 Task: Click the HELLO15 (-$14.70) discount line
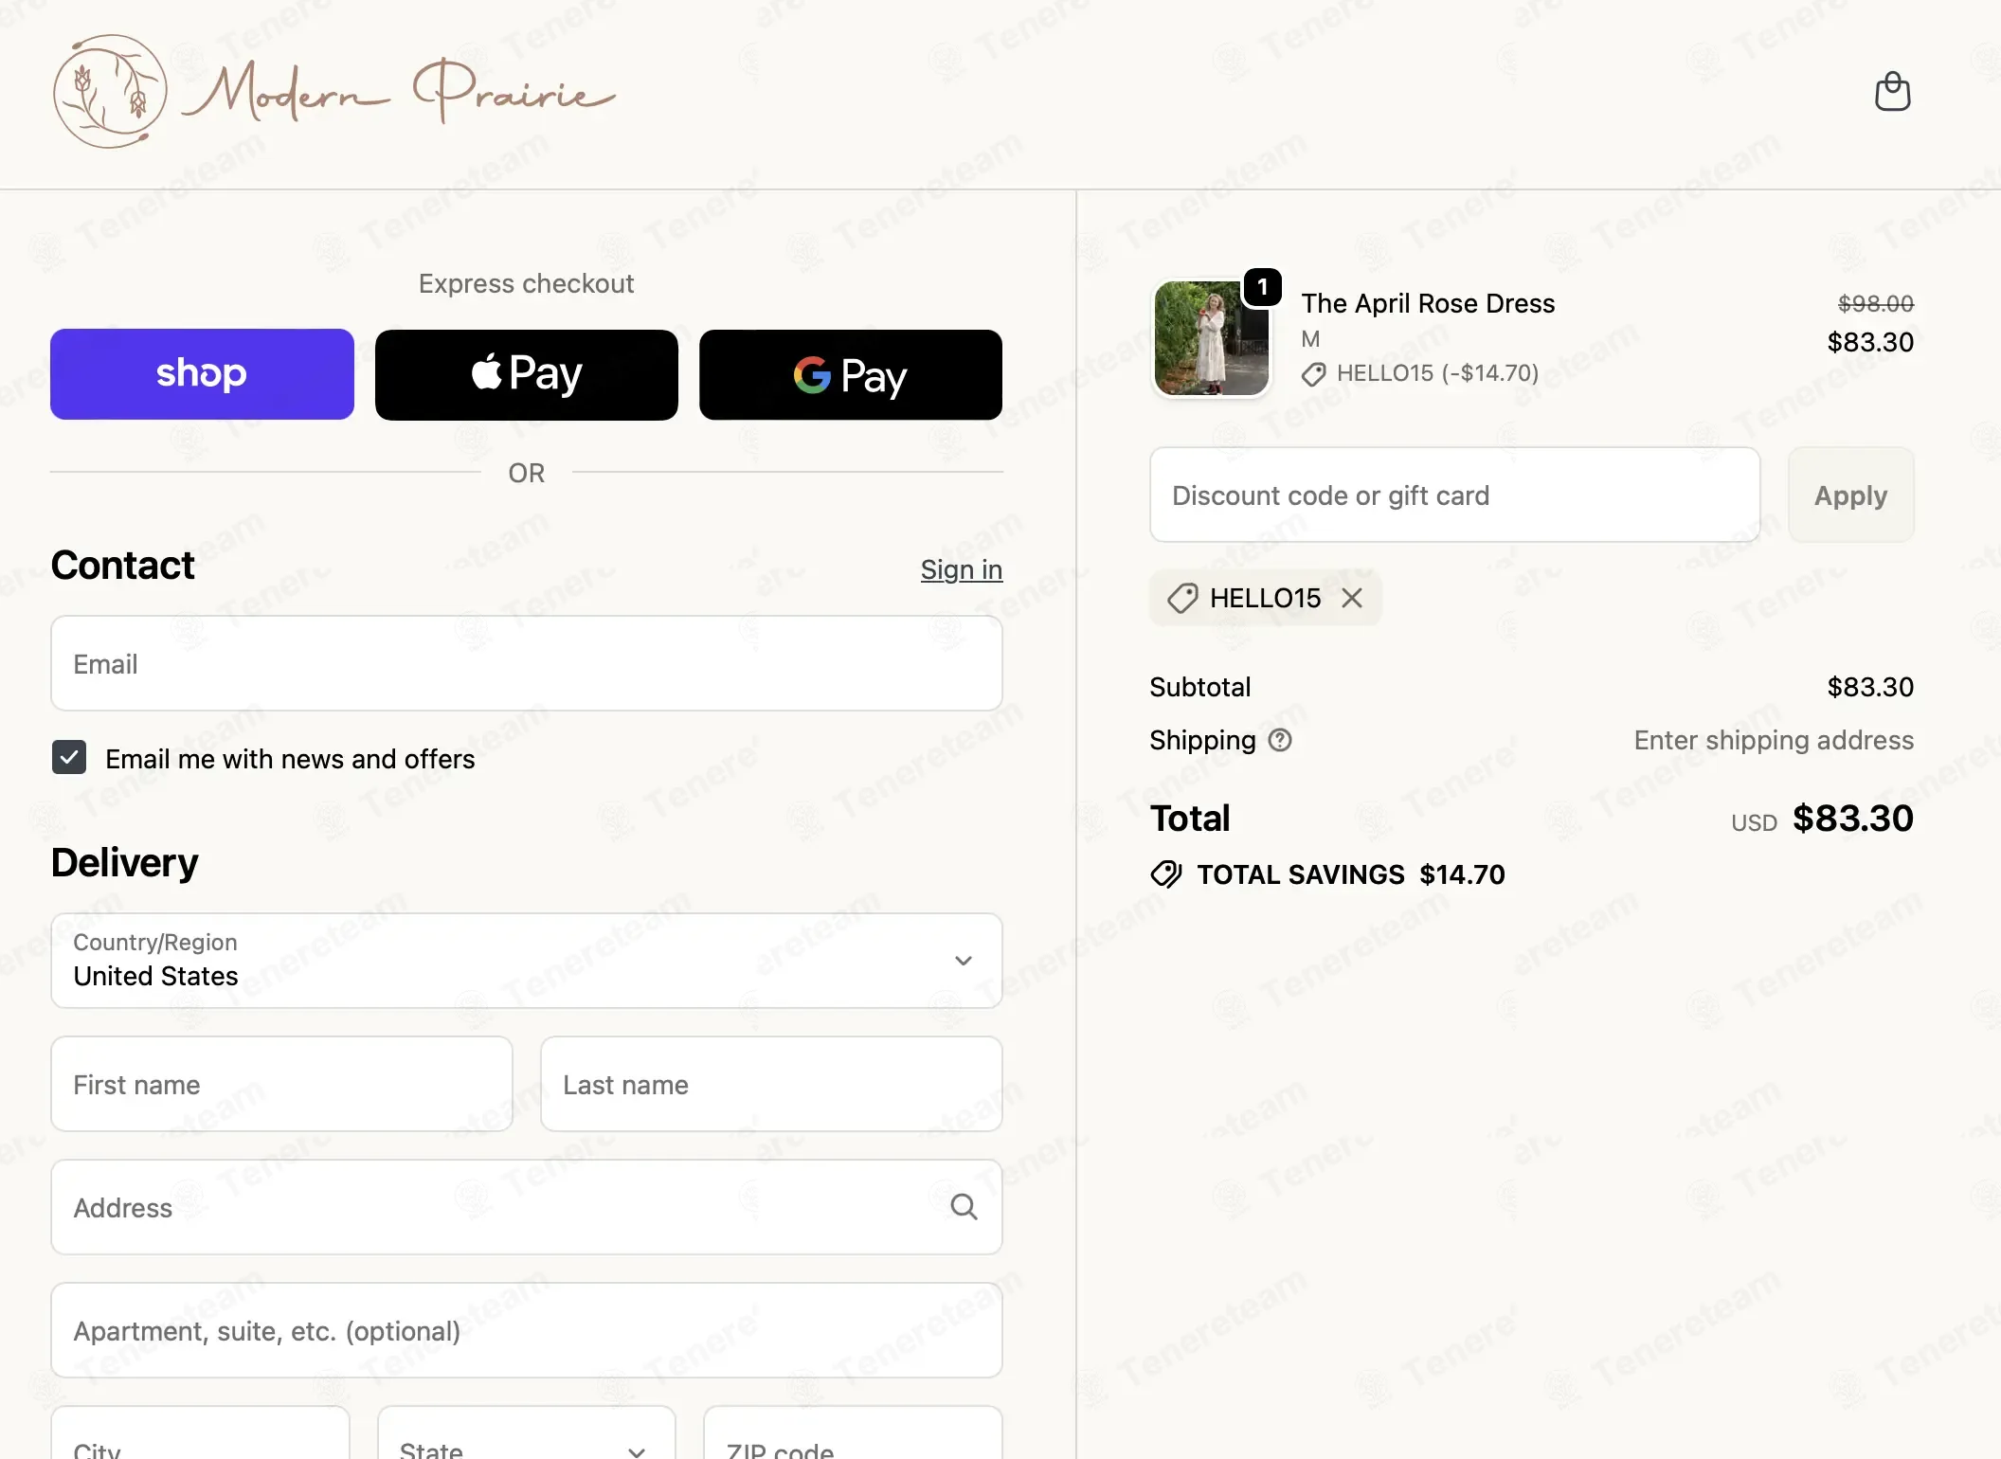(1420, 373)
